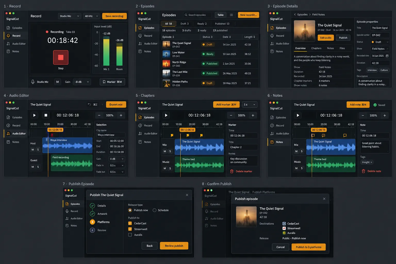Go to the Review step in publish wizard

coord(98,230)
